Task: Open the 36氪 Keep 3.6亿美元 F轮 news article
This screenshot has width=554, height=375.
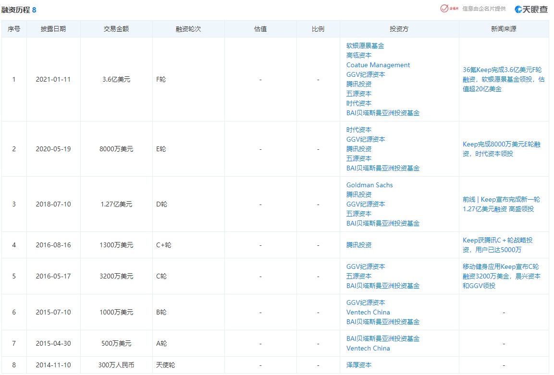Action: (504, 79)
